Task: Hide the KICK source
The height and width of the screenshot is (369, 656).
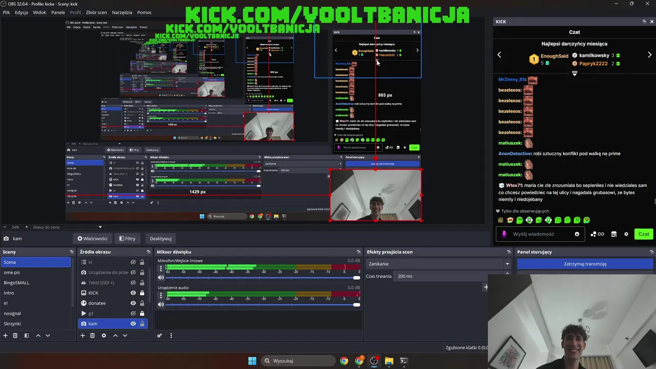Action: pos(133,293)
